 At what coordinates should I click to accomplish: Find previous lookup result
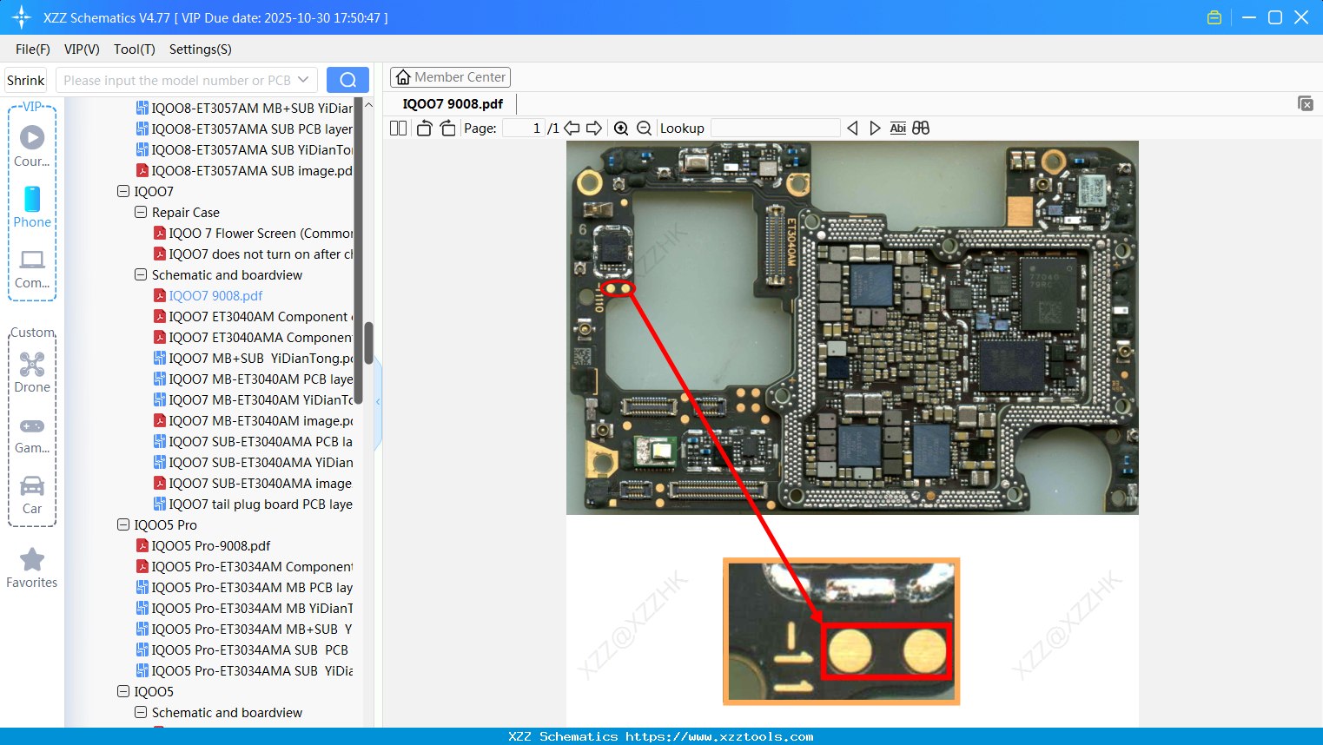pos(852,128)
